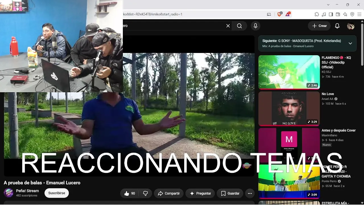Click 'Mix: A prueba de balas - Emanuel Lucero' text
The height and width of the screenshot is (205, 364).
coord(288,46)
